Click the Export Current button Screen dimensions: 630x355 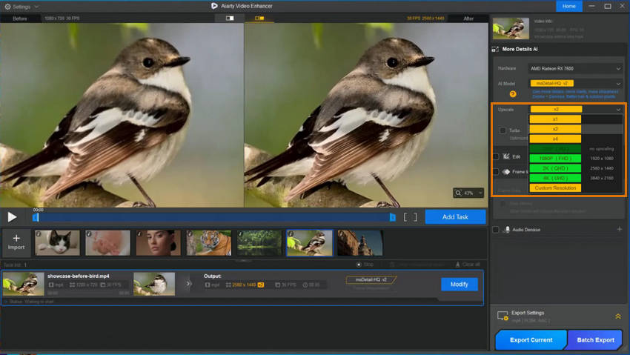pos(531,339)
